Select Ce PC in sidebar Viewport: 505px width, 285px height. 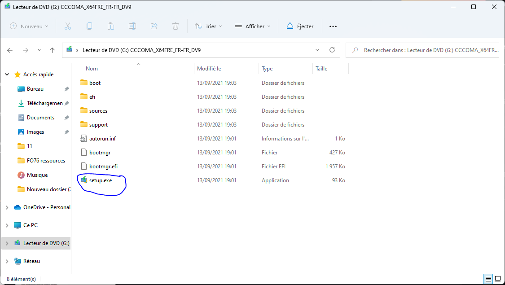[x=30, y=225]
